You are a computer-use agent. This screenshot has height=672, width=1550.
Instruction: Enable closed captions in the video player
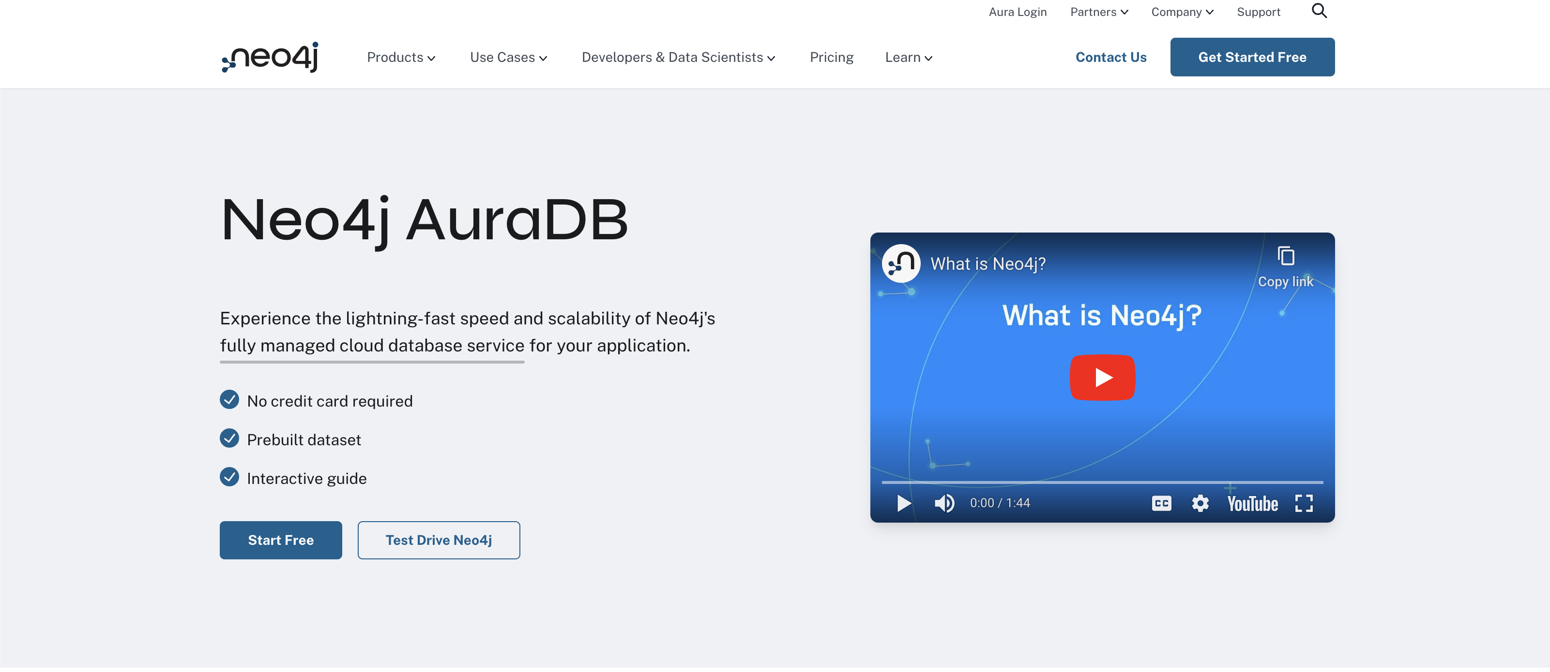pos(1161,504)
